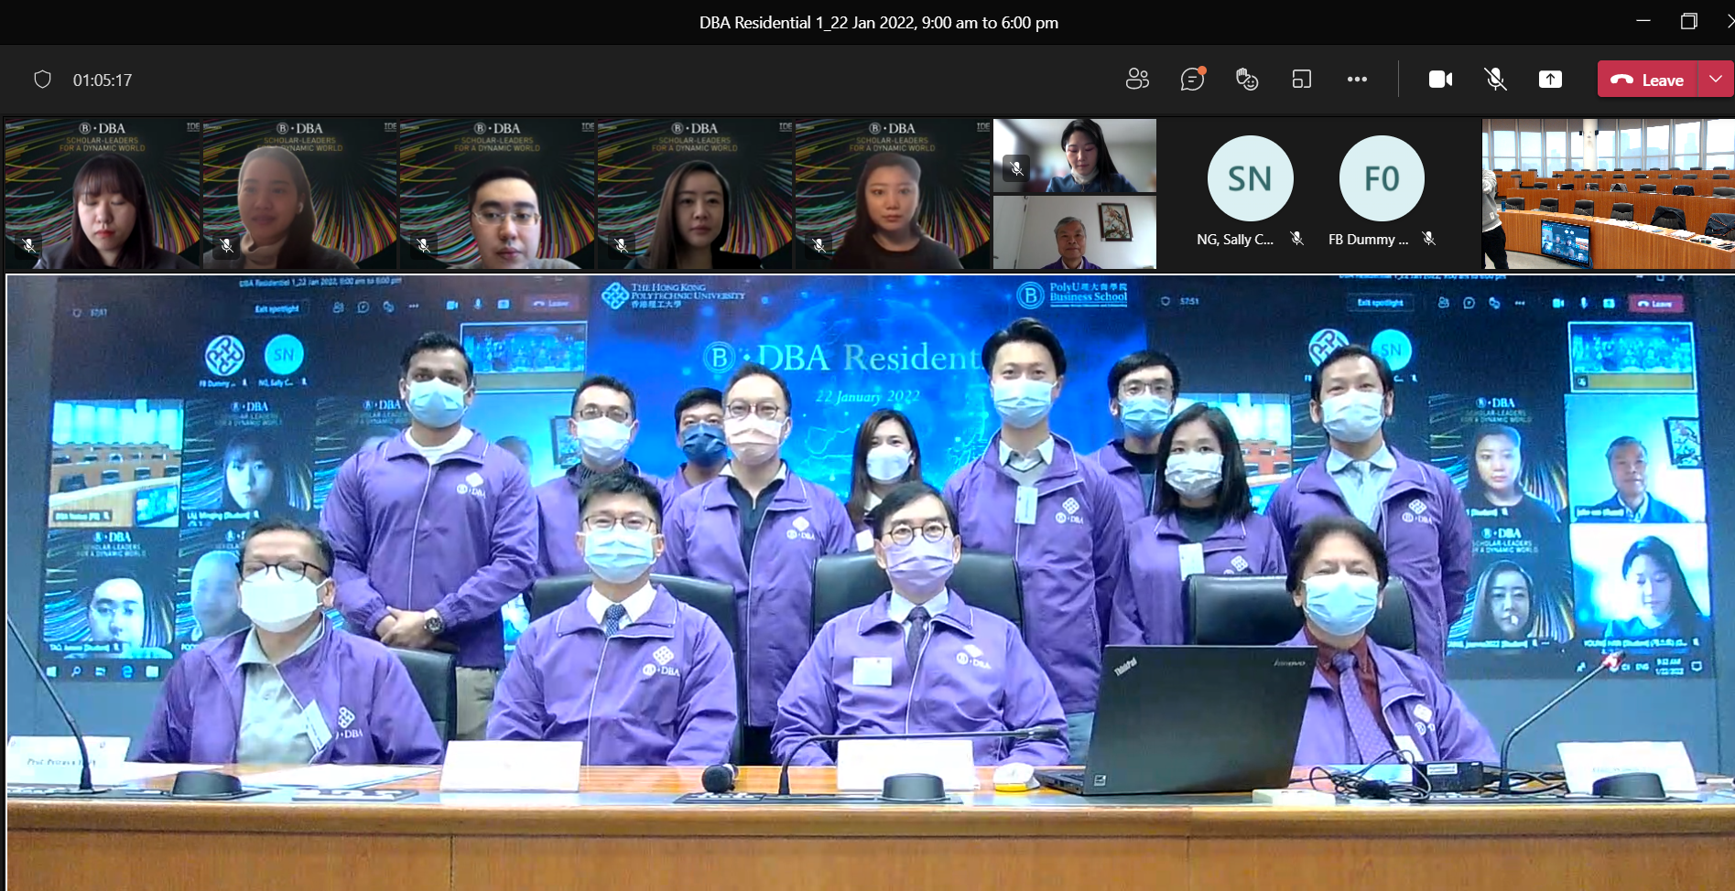Screen dimensions: 1735x891
Task: Restore down the meeting window
Action: coord(1689,21)
